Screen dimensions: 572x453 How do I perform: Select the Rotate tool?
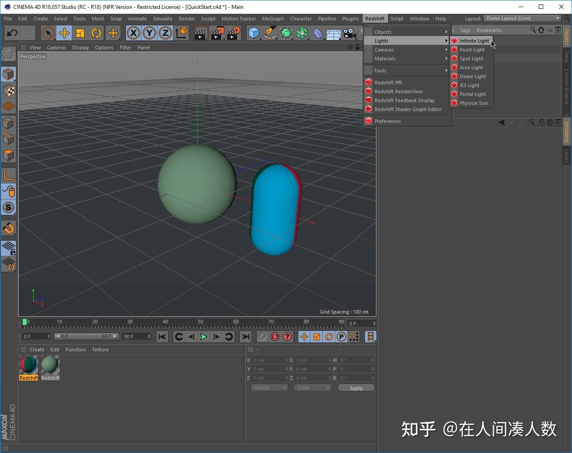pyautogui.click(x=96, y=33)
